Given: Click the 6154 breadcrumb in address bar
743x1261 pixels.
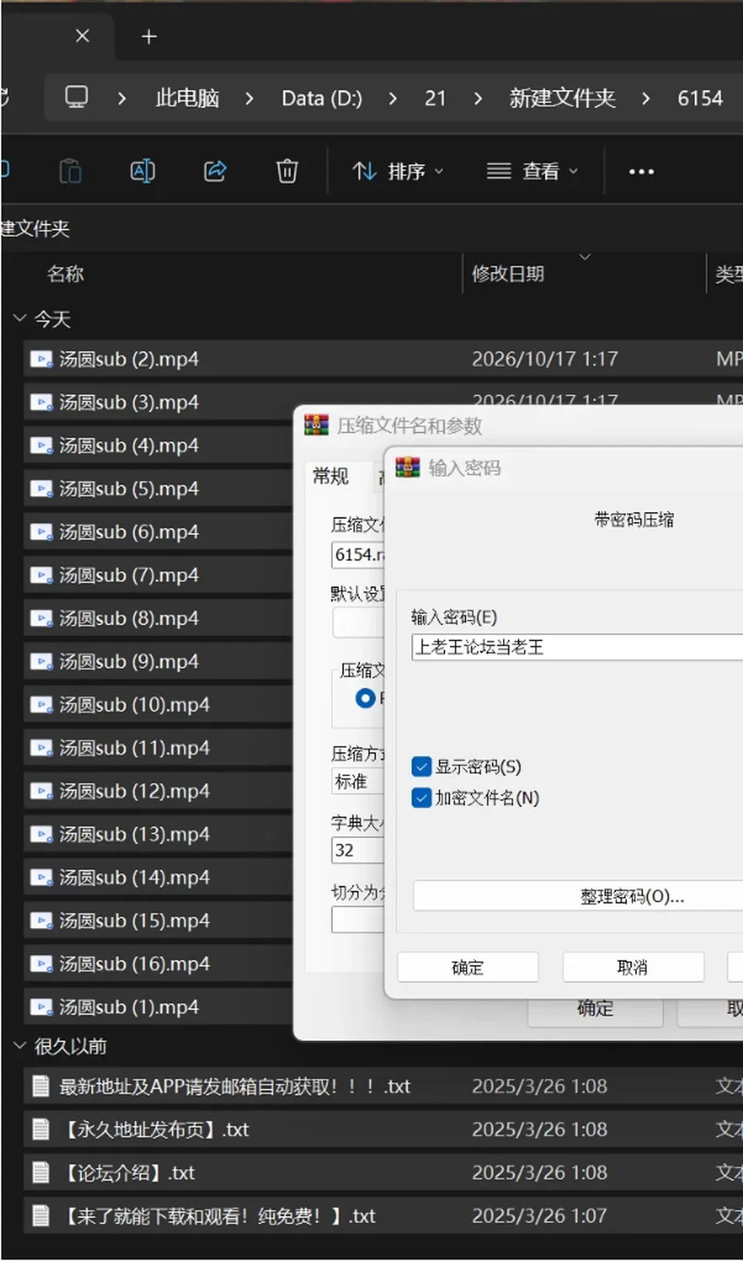Looking at the screenshot, I should 700,98.
